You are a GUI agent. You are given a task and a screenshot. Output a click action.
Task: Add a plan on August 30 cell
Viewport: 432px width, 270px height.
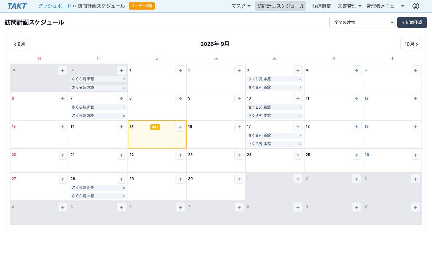(x=63, y=70)
